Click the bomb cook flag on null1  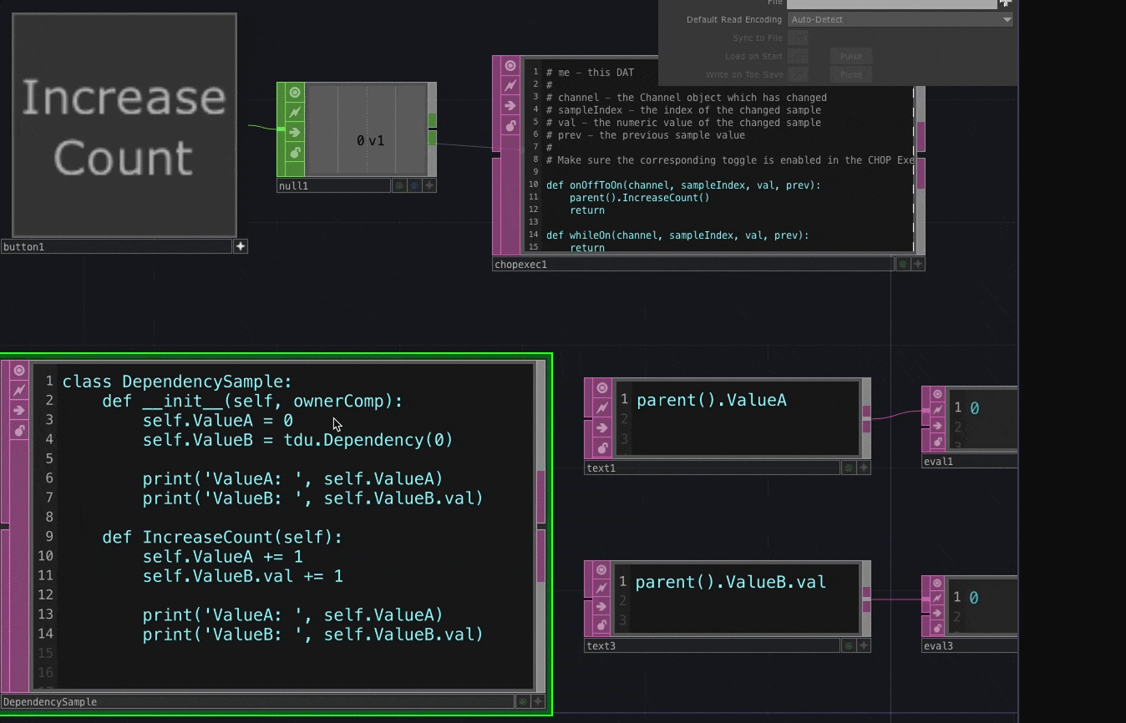click(295, 151)
